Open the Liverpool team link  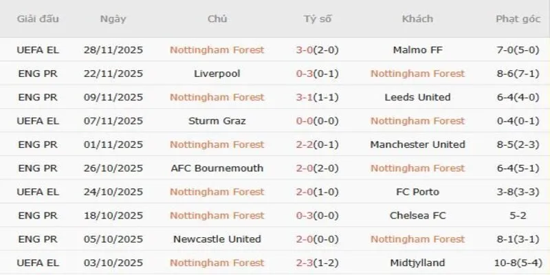pos(217,74)
